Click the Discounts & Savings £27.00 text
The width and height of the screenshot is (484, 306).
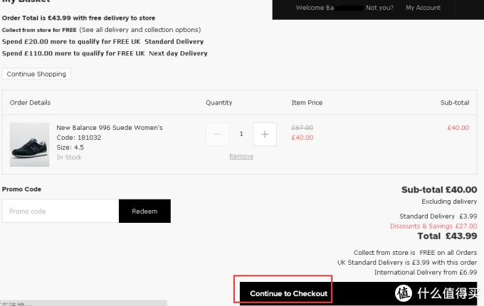tap(433, 226)
